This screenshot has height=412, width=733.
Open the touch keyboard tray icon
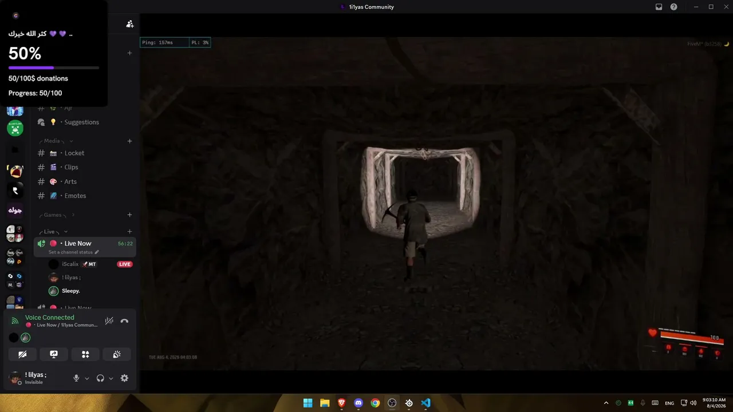point(655,403)
